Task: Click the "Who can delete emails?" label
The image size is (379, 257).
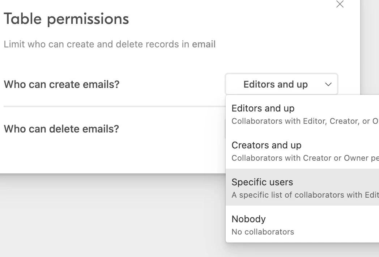Action: (x=61, y=129)
